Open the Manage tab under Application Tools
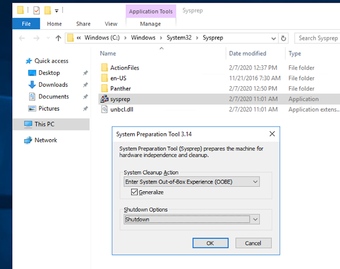 click(150, 23)
